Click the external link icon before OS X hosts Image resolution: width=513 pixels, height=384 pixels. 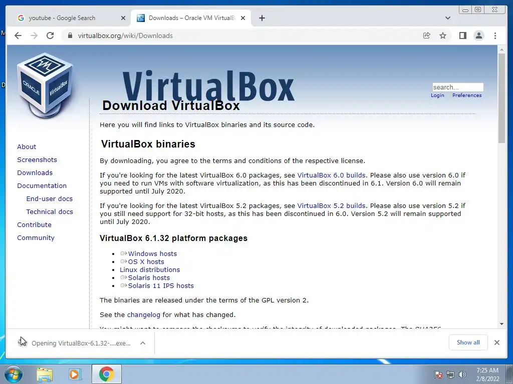pyautogui.click(x=124, y=261)
